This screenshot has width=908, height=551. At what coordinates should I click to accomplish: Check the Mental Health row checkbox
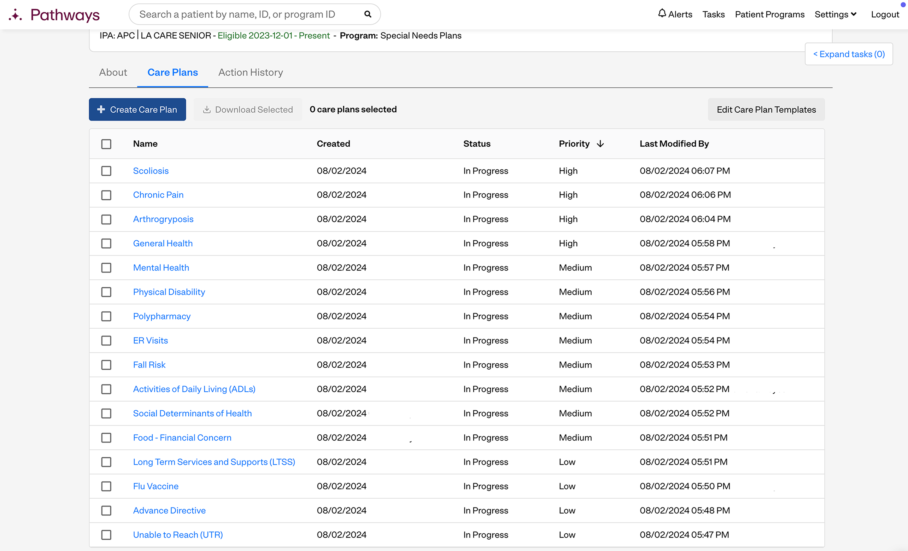pyautogui.click(x=106, y=267)
